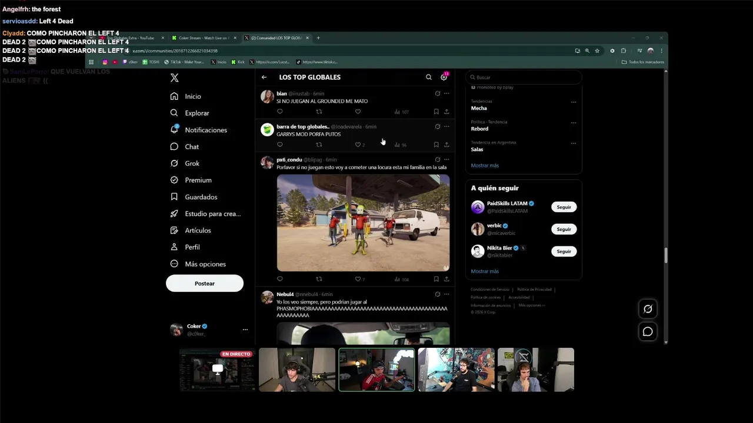
Task: Open Artículos in the sidebar
Action: 190,230
